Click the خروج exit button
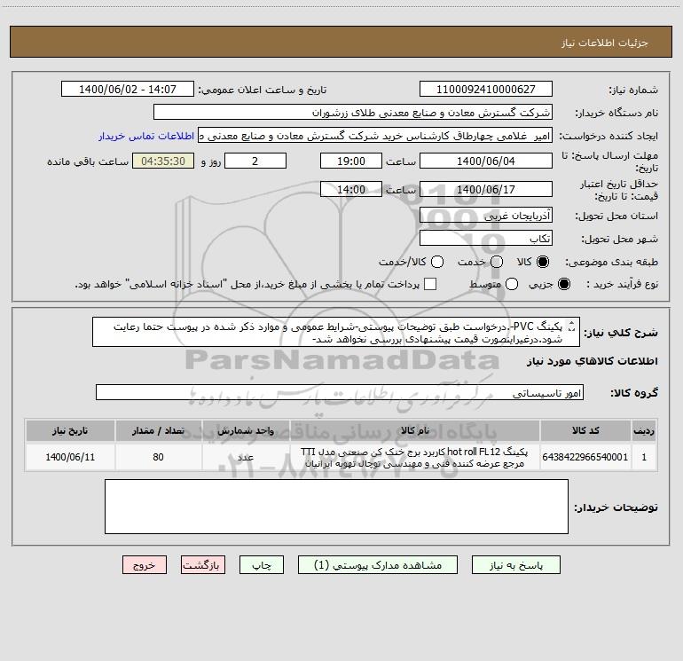This screenshot has width=683, height=661. (x=145, y=565)
